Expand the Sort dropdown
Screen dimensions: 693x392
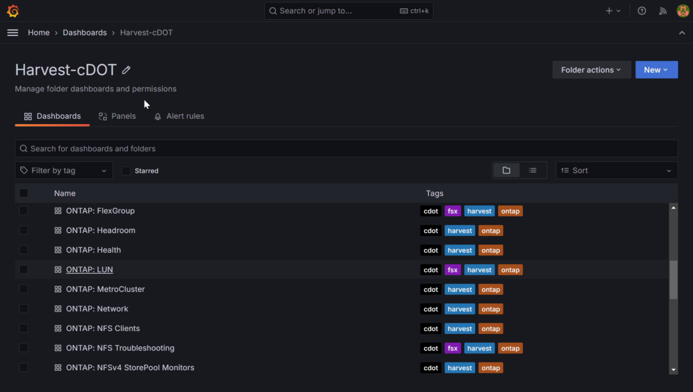pos(617,171)
